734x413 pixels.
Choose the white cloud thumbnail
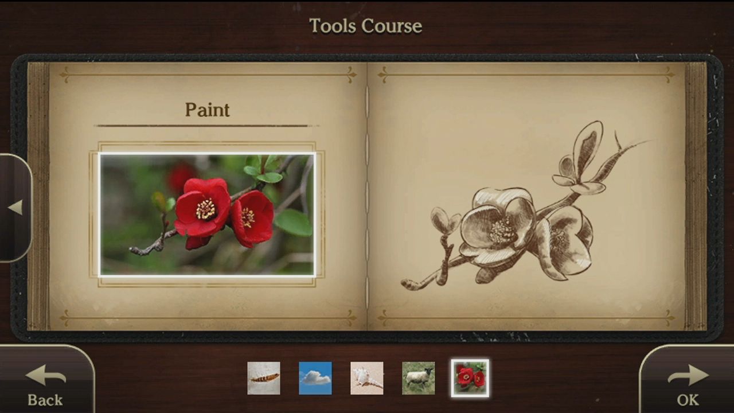[315, 378]
